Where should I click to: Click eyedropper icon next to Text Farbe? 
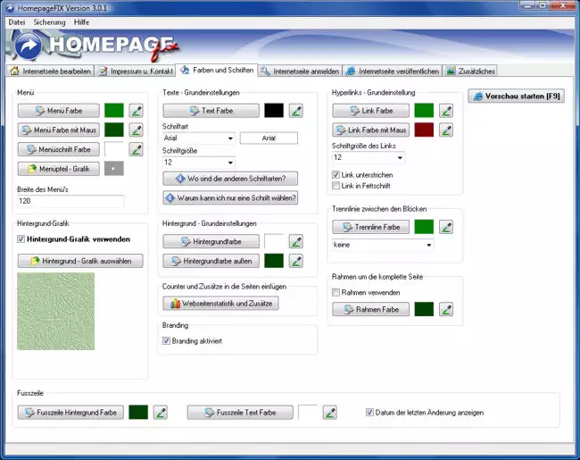click(296, 111)
